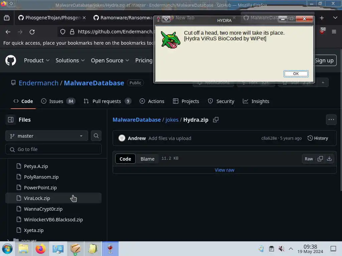Open the Actions tab
This screenshot has width=342, height=256.
[x=152, y=101]
